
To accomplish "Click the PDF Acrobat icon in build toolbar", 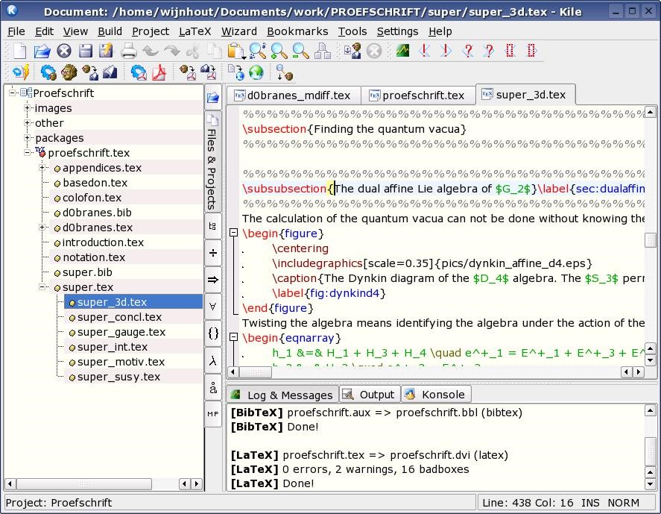I will point(159,72).
